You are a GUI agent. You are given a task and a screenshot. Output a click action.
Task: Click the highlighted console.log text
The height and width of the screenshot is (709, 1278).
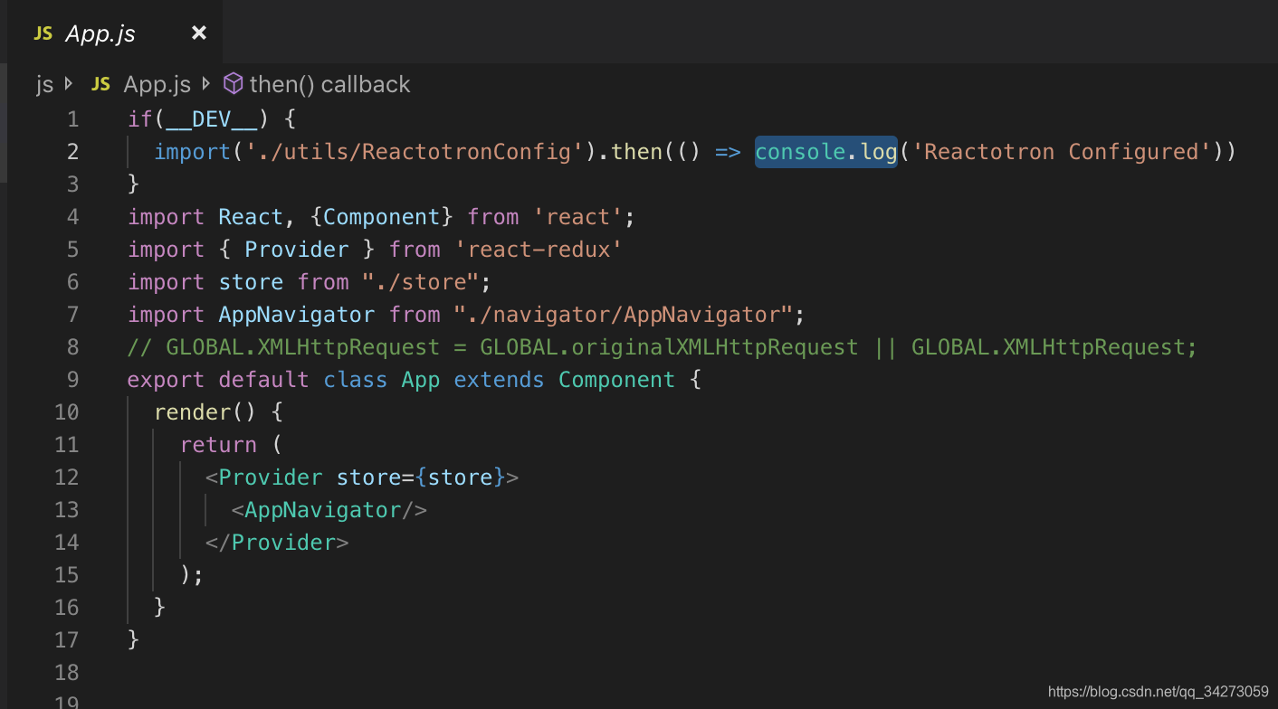tap(825, 152)
